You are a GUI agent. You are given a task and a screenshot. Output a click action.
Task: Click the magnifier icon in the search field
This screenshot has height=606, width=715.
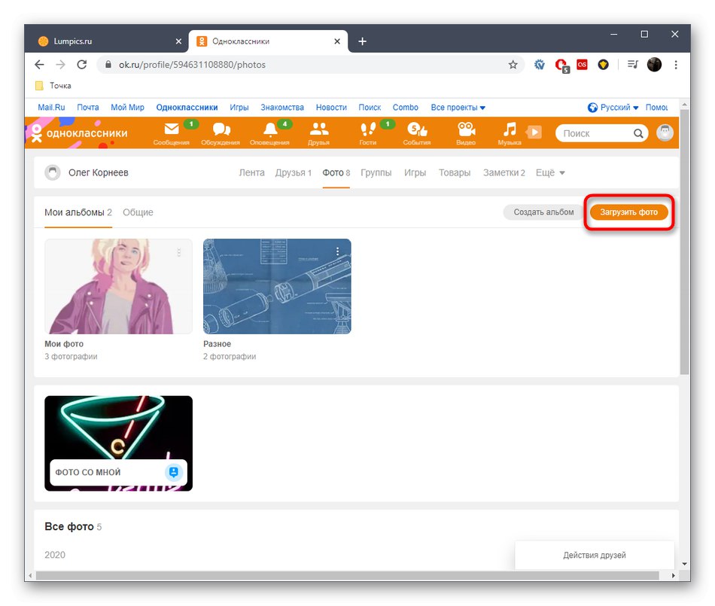pyautogui.click(x=638, y=132)
